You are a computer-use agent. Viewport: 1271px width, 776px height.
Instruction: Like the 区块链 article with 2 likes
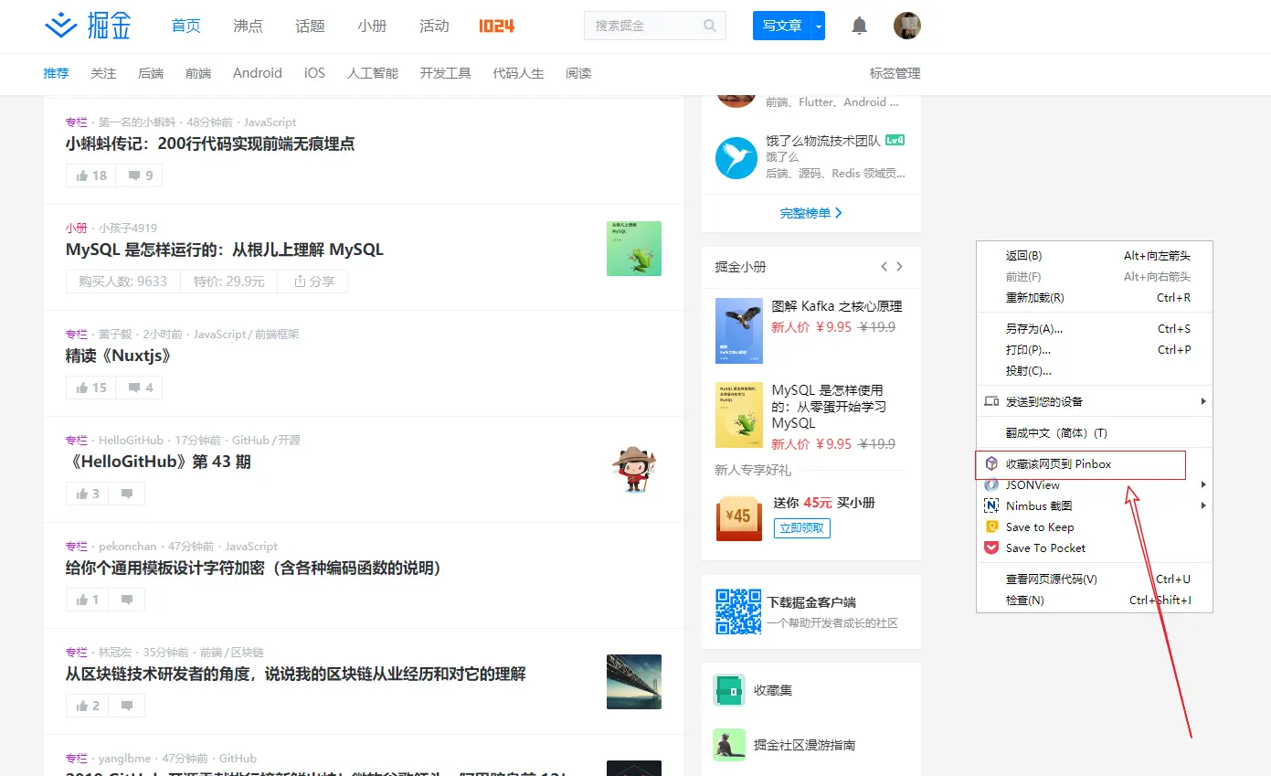click(x=88, y=706)
